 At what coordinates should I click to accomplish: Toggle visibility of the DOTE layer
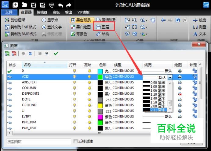pyautogui.click(x=75, y=99)
